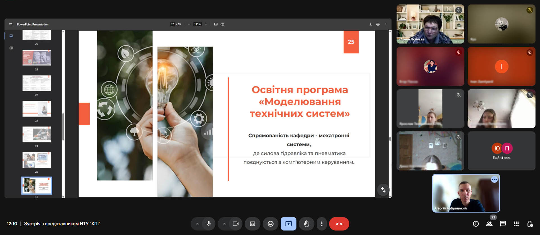Click the 115% zoom level field
This screenshot has width=540, height=235.
click(197, 24)
